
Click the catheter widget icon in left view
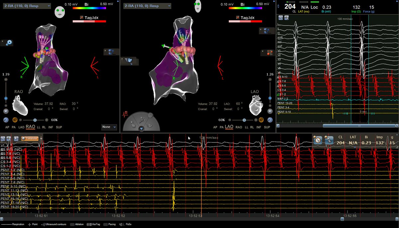(x=111, y=52)
